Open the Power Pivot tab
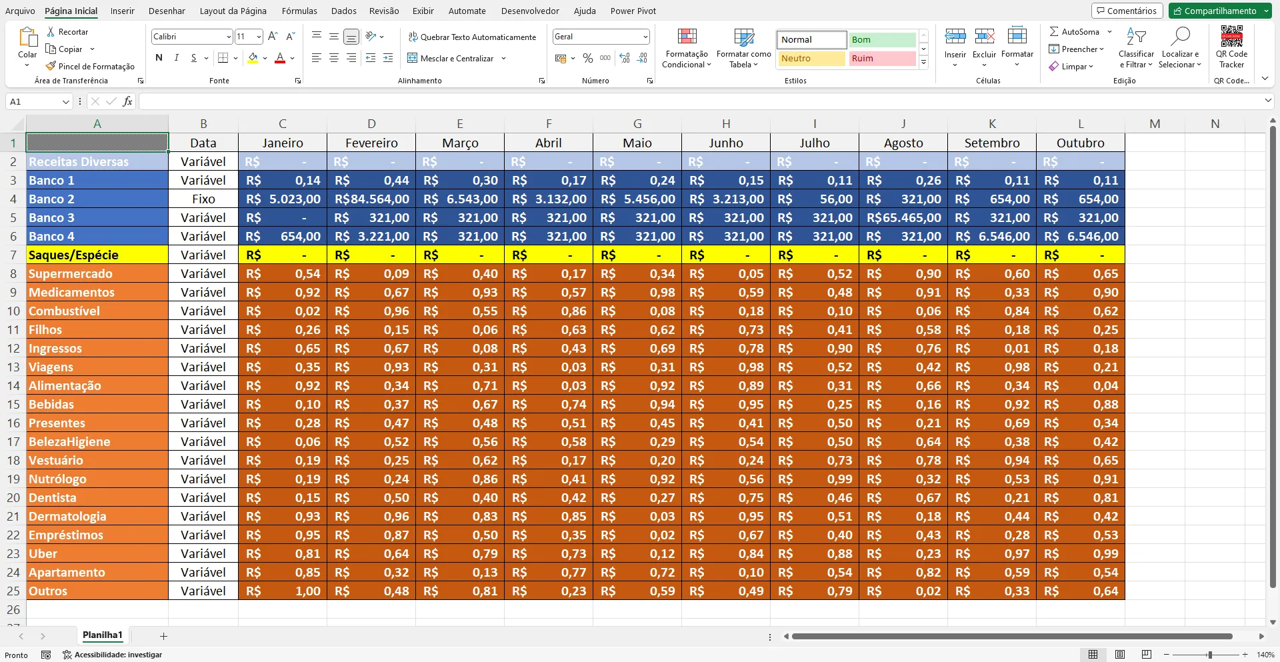 coord(633,11)
